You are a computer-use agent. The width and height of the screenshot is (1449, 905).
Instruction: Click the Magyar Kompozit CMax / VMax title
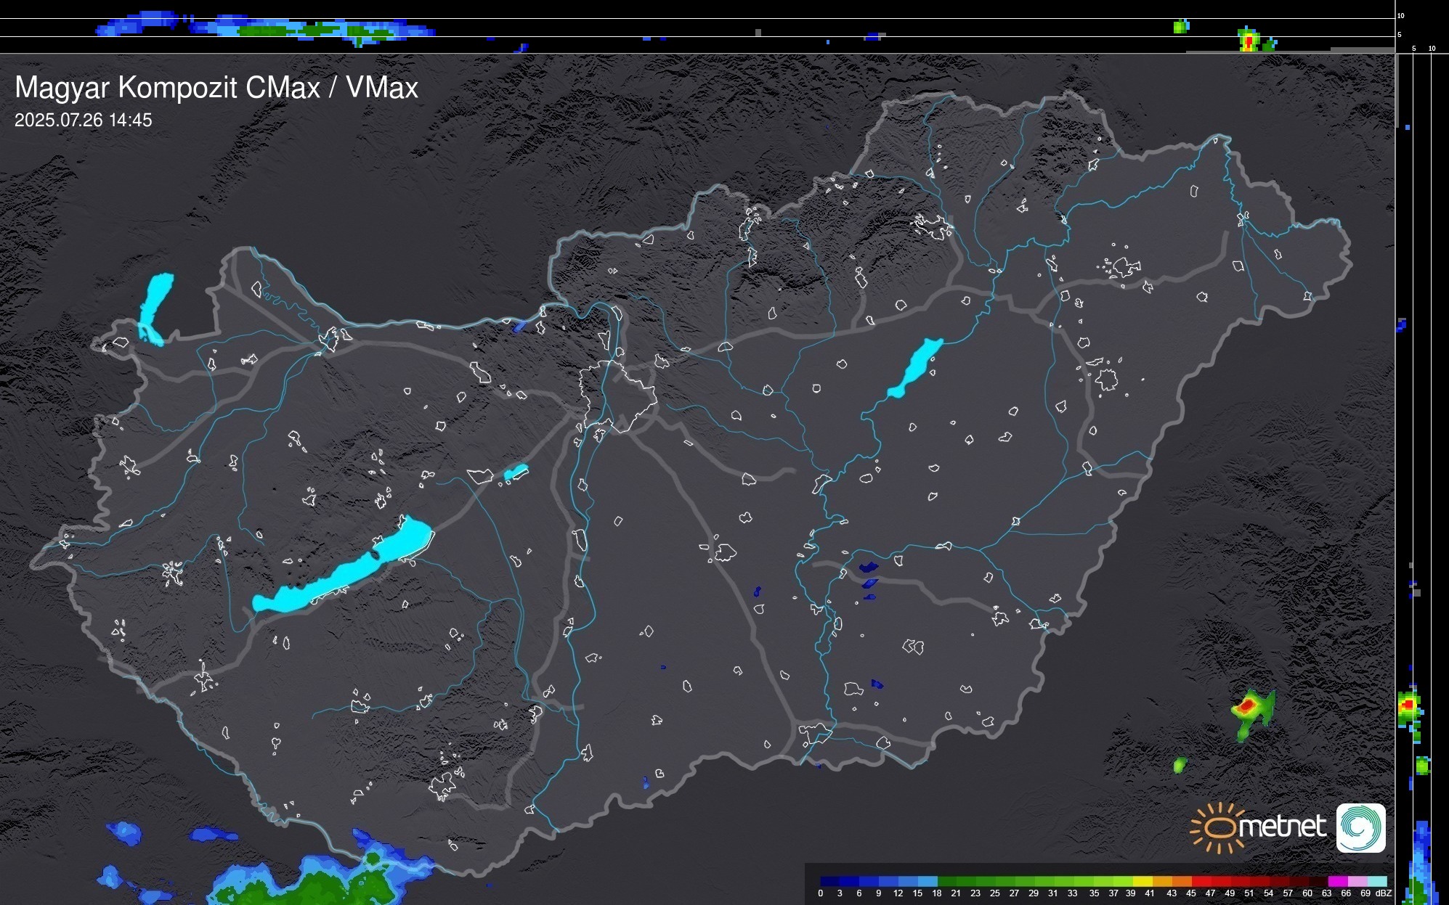[x=216, y=88]
